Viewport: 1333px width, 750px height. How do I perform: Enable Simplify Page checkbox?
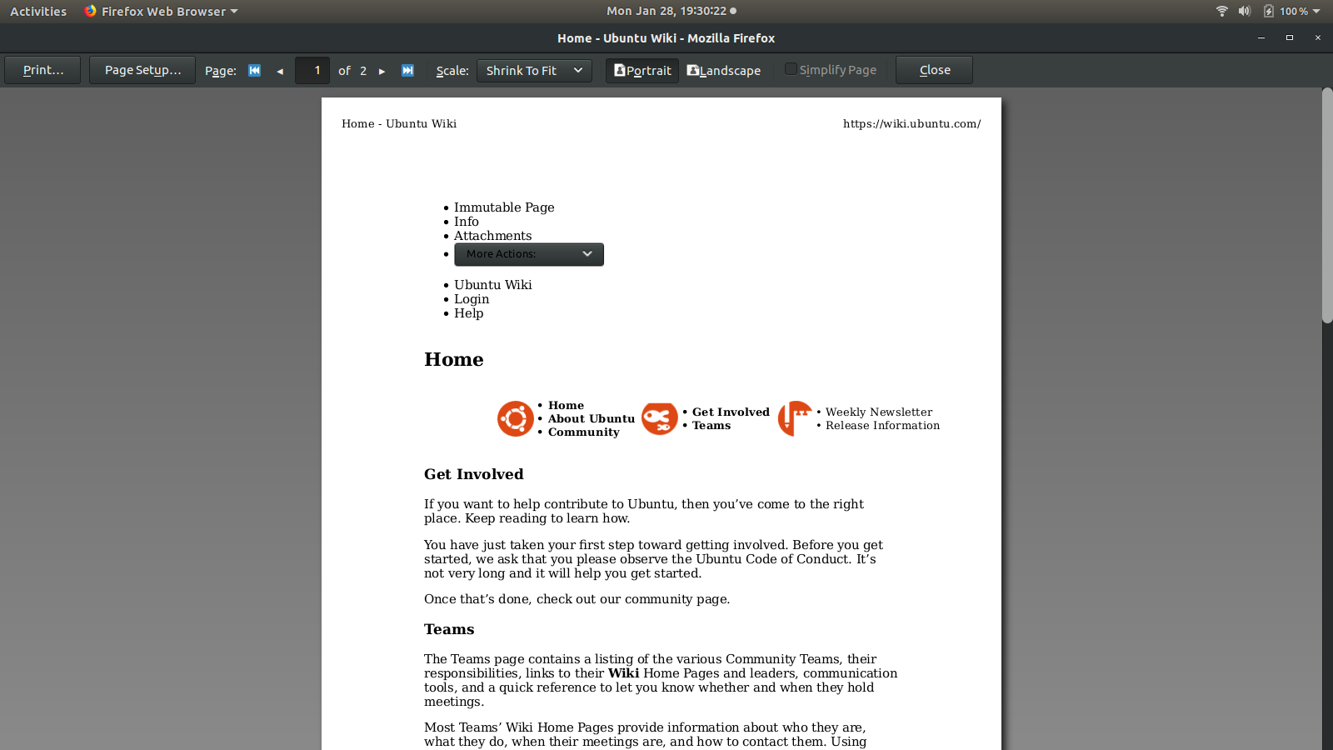point(791,69)
